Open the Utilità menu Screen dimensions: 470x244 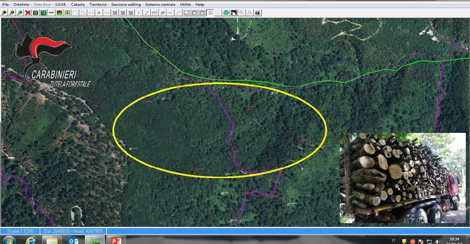point(185,4)
